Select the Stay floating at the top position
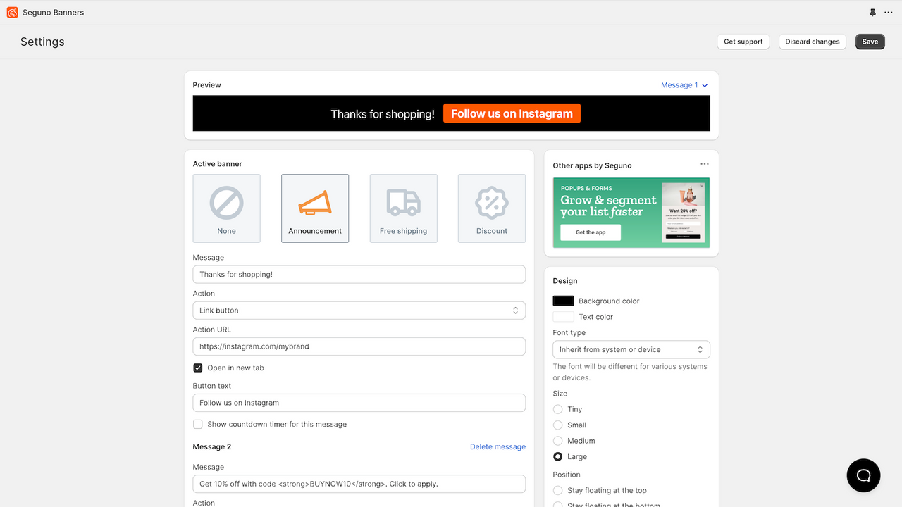Image resolution: width=902 pixels, height=507 pixels. (x=557, y=490)
